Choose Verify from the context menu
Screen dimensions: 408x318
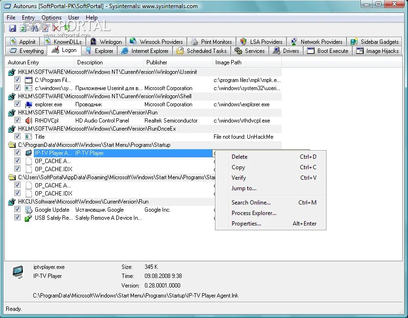pos(271,178)
